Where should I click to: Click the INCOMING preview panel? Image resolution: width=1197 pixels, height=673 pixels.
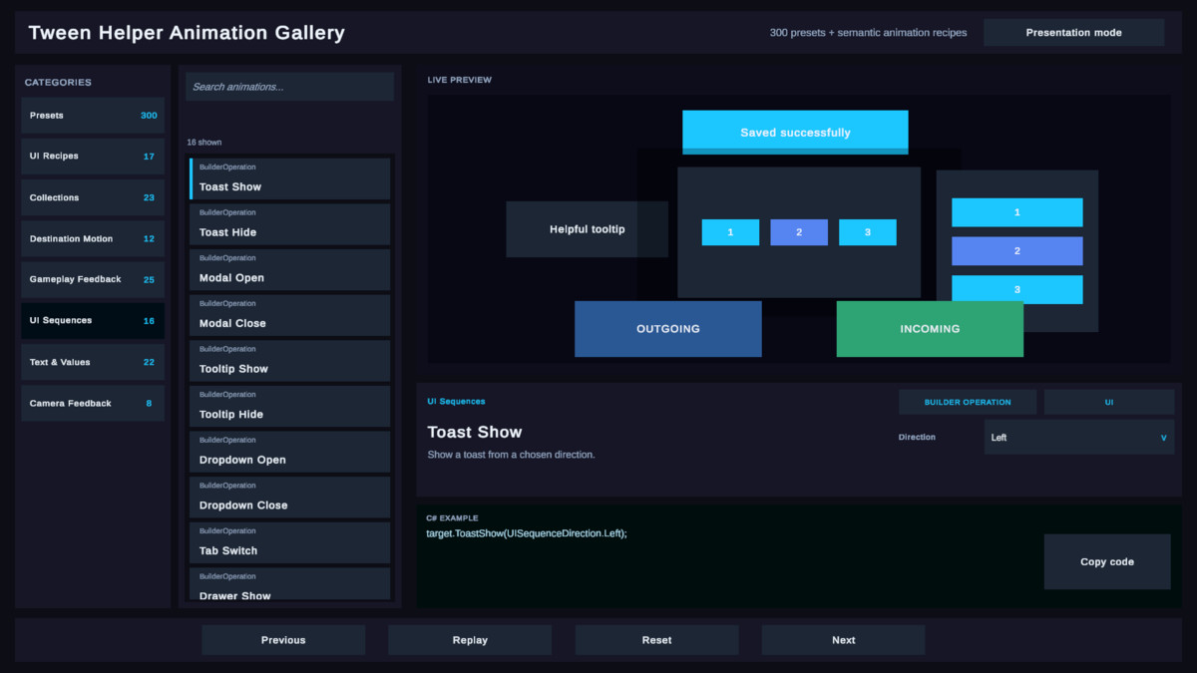click(x=930, y=329)
